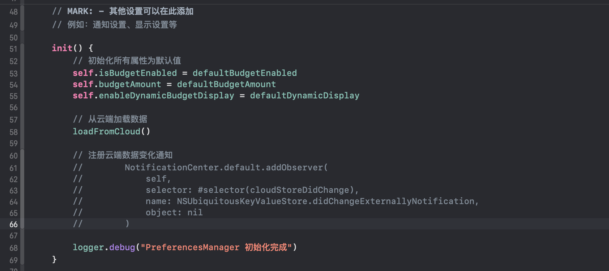Select the isBudgetEnabled property
Image resolution: width=609 pixels, height=271 pixels.
(x=138, y=73)
